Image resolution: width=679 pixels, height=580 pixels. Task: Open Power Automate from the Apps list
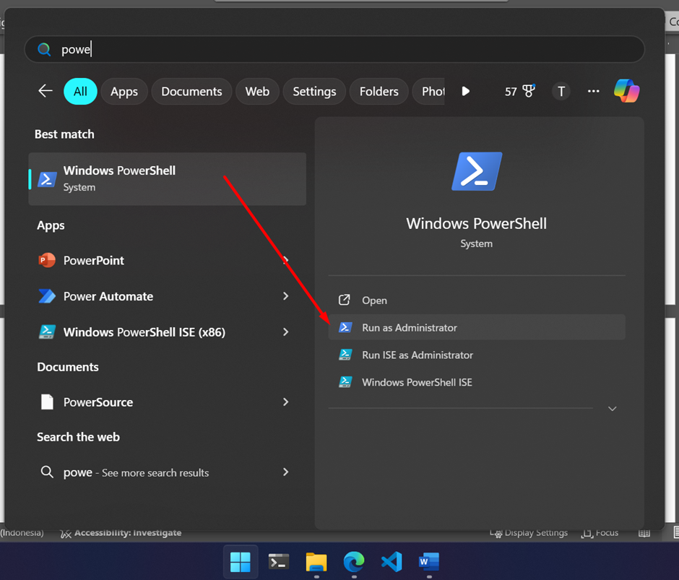click(x=167, y=296)
